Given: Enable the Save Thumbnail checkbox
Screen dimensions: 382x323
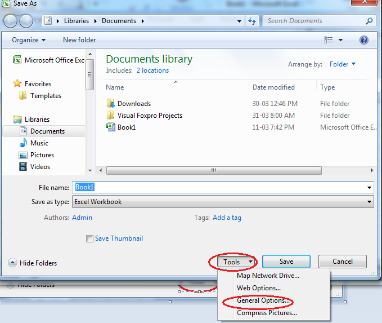Looking at the screenshot, I should tap(89, 238).
